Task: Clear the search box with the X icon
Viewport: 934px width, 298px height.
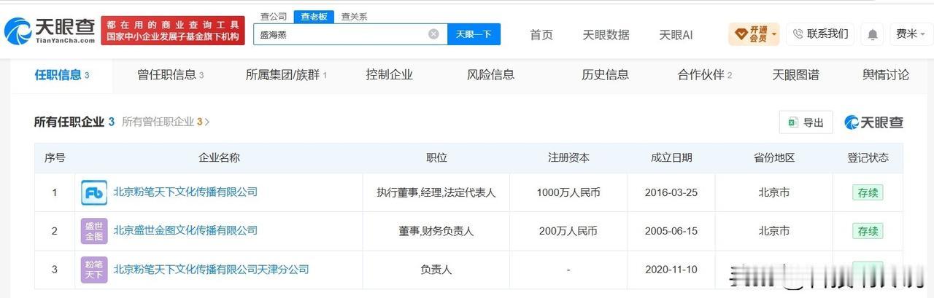Action: coord(433,34)
